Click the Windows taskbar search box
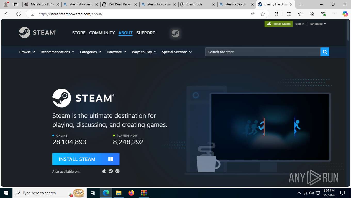 coord(49,193)
